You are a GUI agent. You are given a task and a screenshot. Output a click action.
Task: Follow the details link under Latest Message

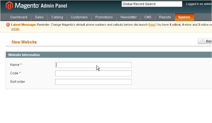pyautogui.click(x=15, y=29)
